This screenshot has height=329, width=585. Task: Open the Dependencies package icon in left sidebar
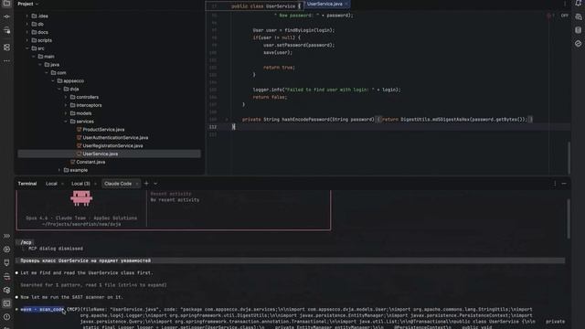click(x=6, y=290)
